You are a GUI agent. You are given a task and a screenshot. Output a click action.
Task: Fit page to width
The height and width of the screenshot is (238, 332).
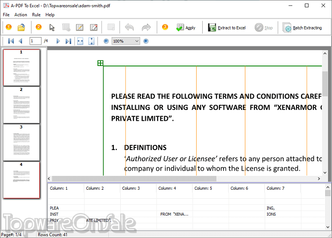[x=80, y=41]
